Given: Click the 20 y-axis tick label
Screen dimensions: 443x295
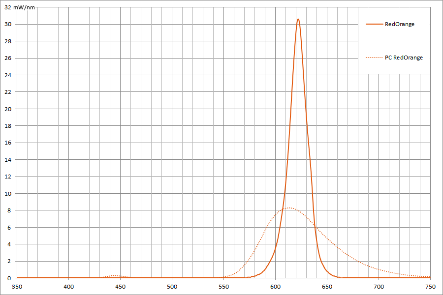Looking at the screenshot, I should coord(8,109).
